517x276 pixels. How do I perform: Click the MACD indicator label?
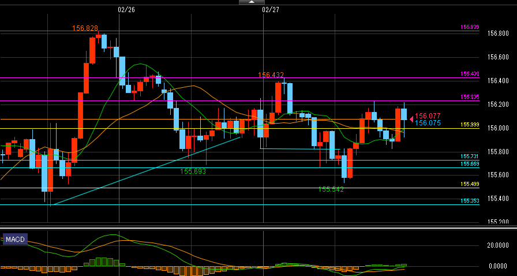click(x=15, y=239)
